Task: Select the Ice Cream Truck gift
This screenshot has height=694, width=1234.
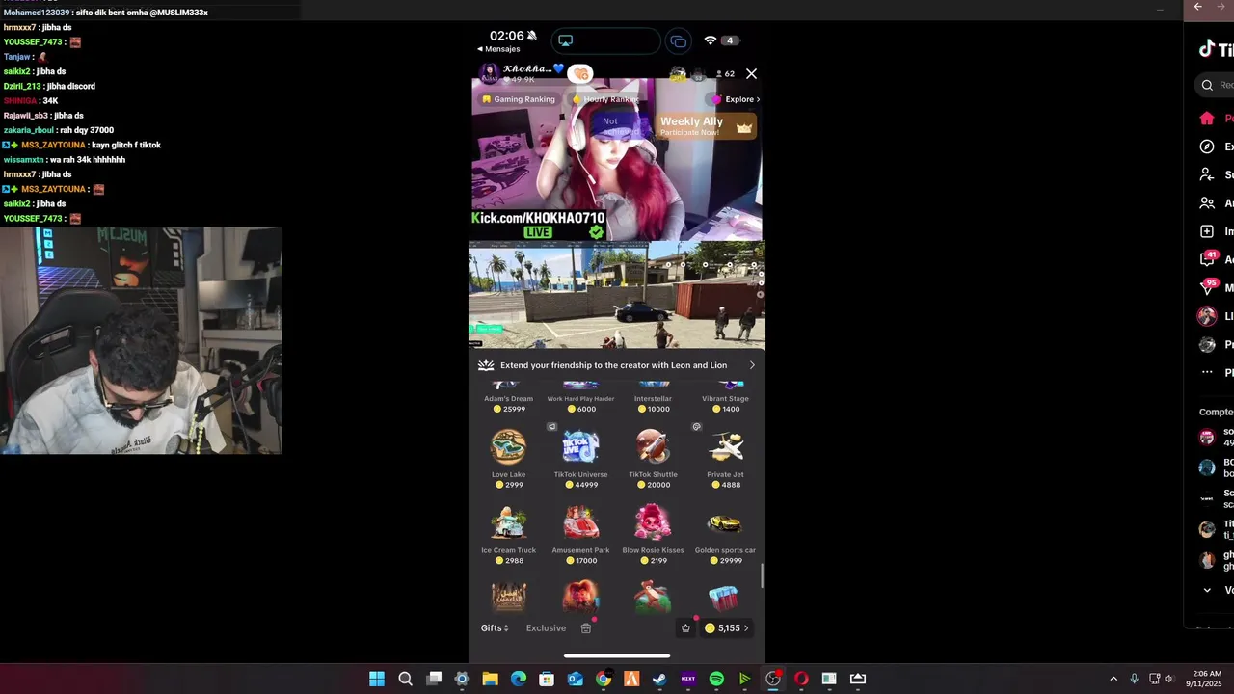Action: click(x=508, y=535)
